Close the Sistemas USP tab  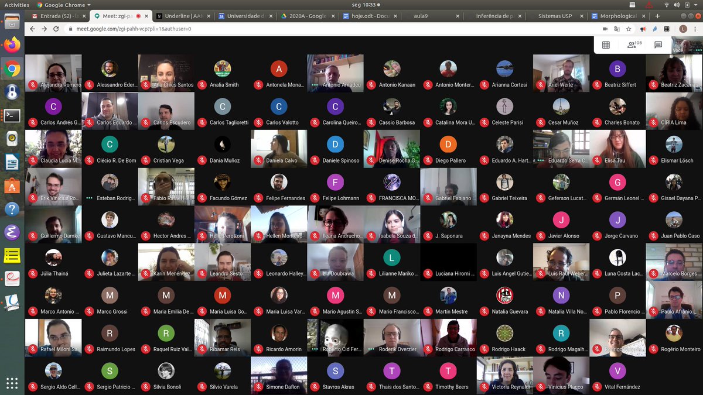coord(581,16)
